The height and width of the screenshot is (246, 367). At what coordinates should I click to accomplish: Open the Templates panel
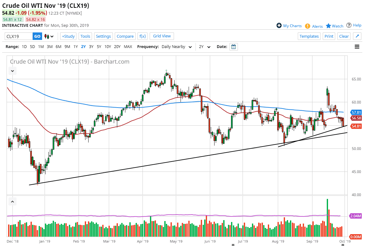click(x=309, y=36)
